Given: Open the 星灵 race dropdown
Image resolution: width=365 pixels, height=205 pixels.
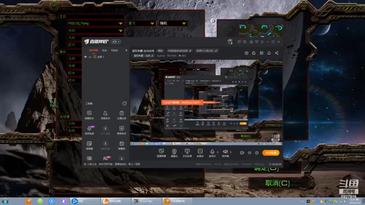Looking at the screenshot, I should [x=141, y=23].
